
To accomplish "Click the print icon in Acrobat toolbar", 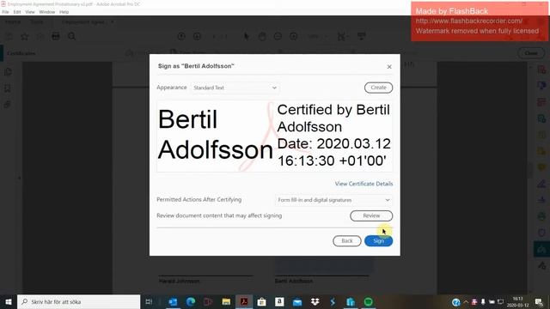I will click(55, 36).
